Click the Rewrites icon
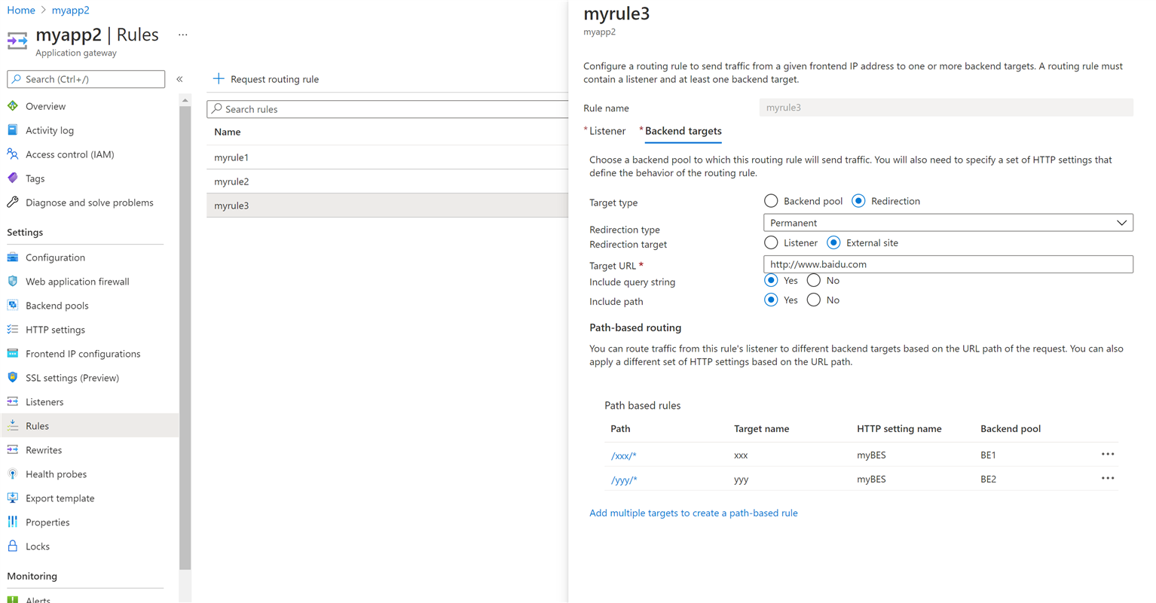 coord(13,450)
